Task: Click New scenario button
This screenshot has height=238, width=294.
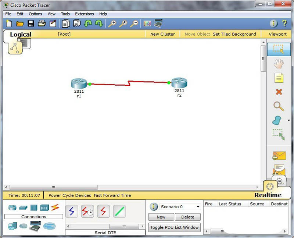Action: coord(161,217)
